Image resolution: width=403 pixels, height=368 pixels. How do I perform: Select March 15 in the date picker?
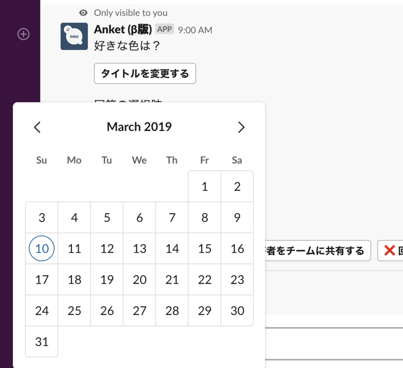coord(204,248)
